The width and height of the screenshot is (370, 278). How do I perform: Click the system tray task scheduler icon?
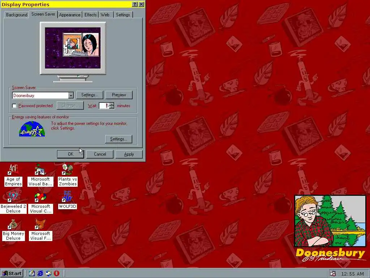[333, 274]
